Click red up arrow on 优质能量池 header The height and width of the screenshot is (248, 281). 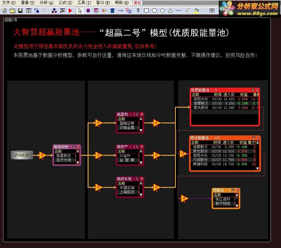pos(258,90)
